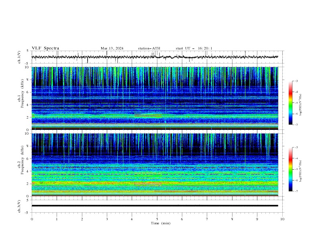
Task: Click tick label "10" on the Time axis
Action: tap(282, 219)
